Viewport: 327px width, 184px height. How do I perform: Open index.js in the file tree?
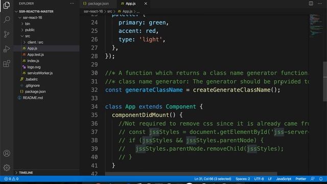(x=33, y=61)
